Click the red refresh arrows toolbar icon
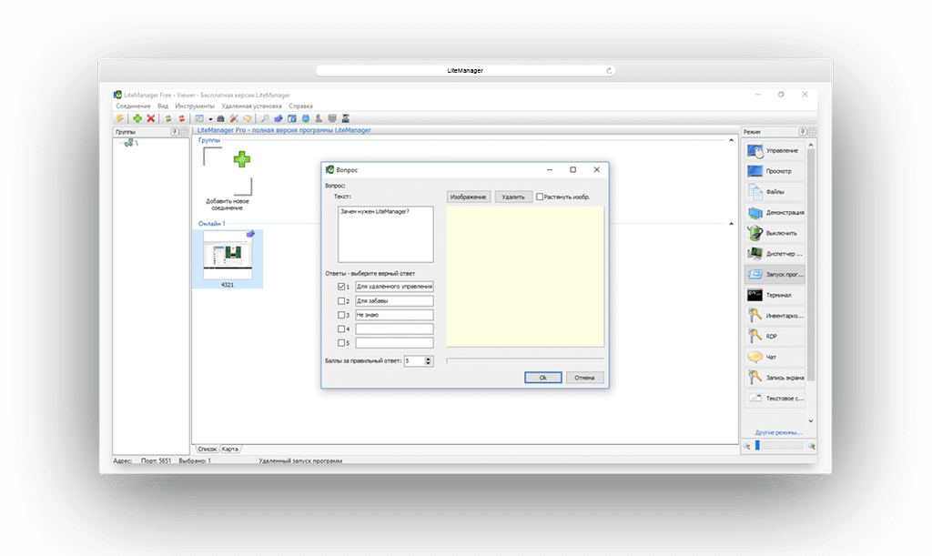Image resolution: width=932 pixels, height=556 pixels. (182, 119)
